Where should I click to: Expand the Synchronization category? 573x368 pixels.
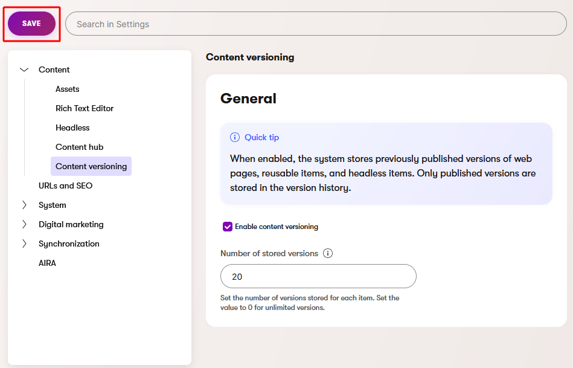point(24,244)
